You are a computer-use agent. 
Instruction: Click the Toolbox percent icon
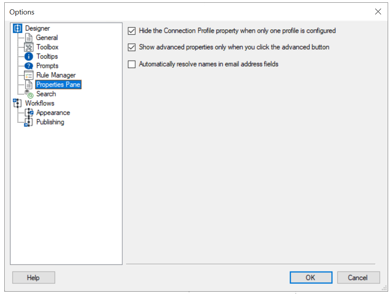tap(29, 47)
